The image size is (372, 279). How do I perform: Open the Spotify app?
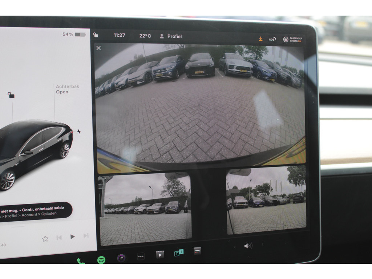point(101,259)
